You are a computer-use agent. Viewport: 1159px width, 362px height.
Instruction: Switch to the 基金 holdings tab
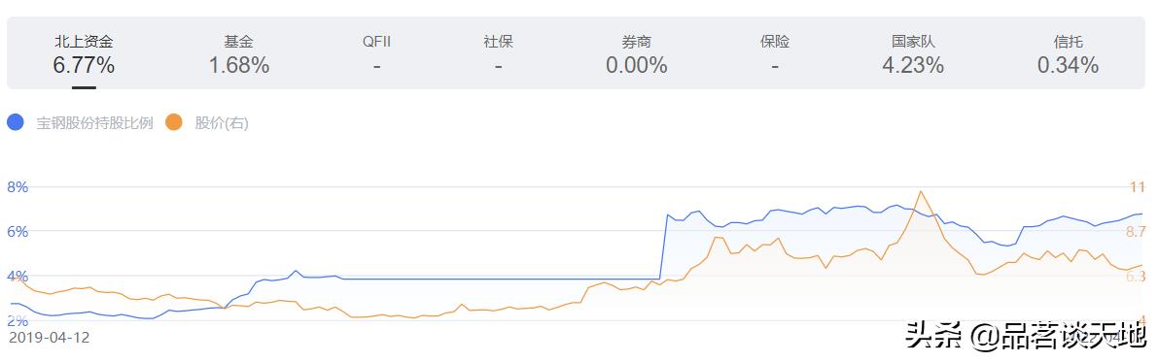coord(239,54)
